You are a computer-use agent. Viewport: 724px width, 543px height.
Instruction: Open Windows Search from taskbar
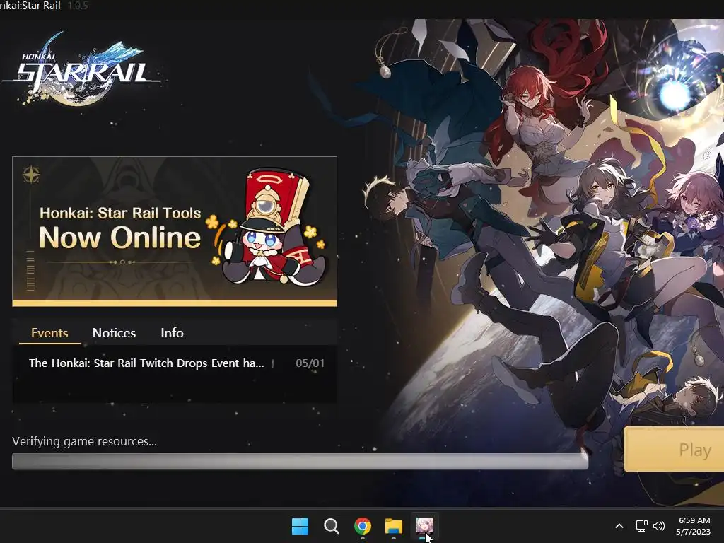331,526
